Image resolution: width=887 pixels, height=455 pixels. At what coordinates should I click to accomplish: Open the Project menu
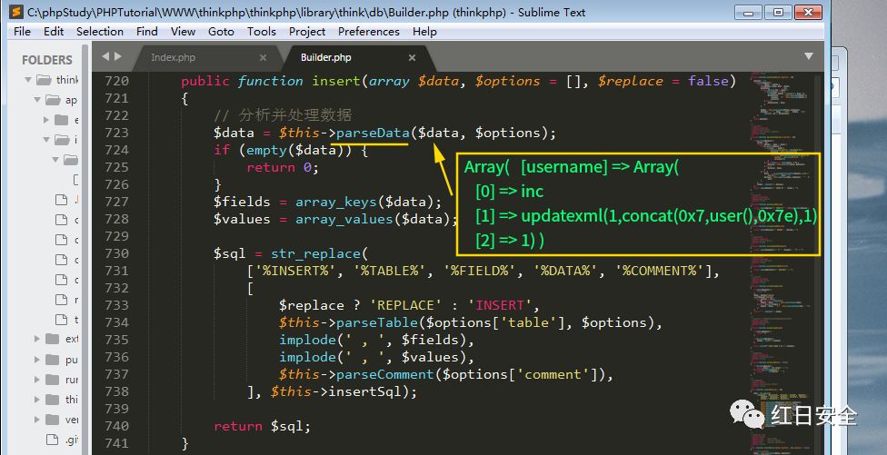(307, 32)
